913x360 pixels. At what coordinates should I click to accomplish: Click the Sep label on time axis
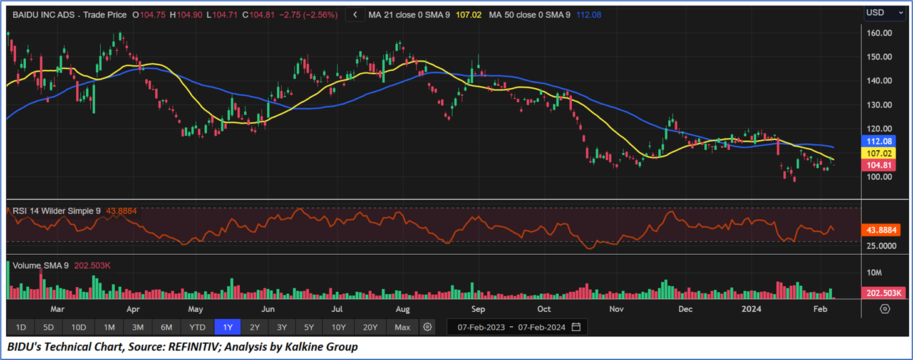point(478,309)
